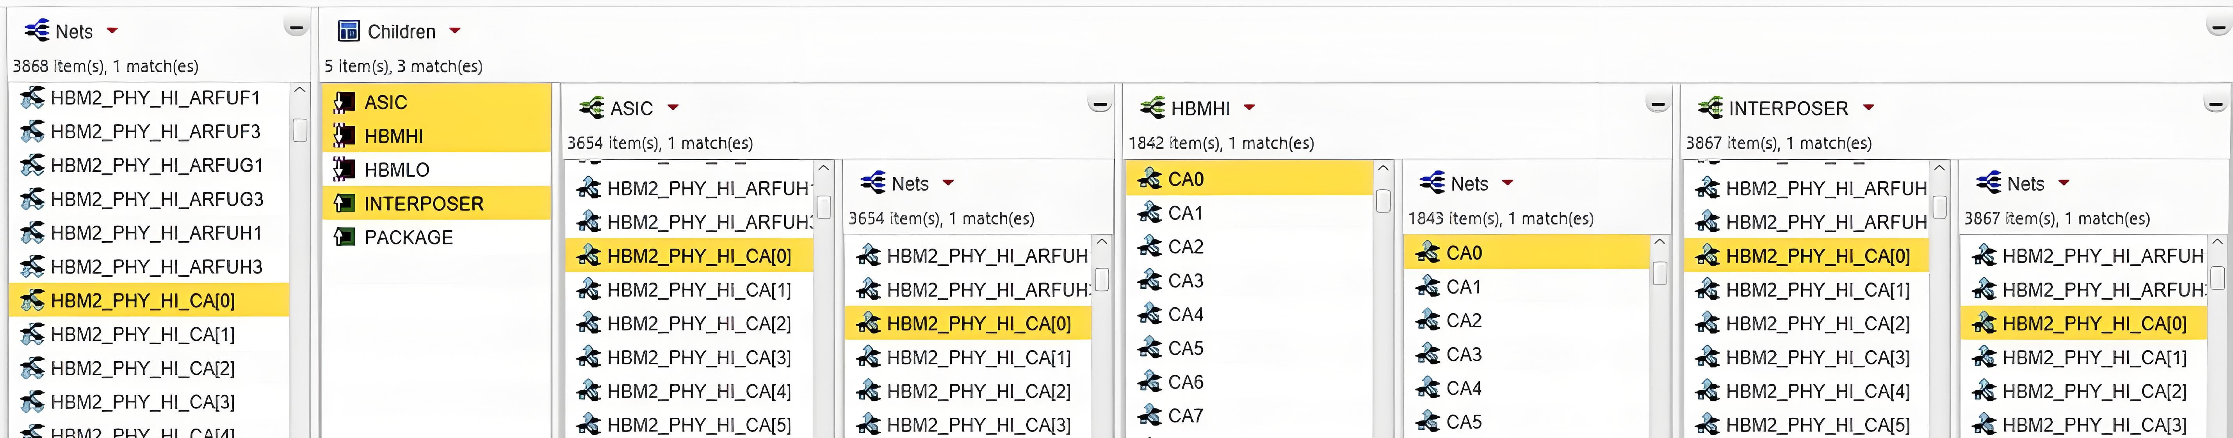Click the net icon beside HBM2_PHY_HI_ARFUF3
Screen dimensions: 2233x438
click(32, 132)
